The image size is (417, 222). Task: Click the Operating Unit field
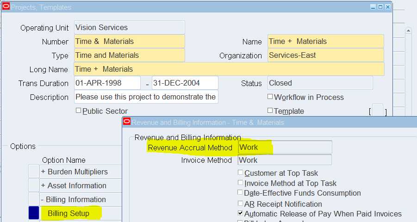coord(130,27)
